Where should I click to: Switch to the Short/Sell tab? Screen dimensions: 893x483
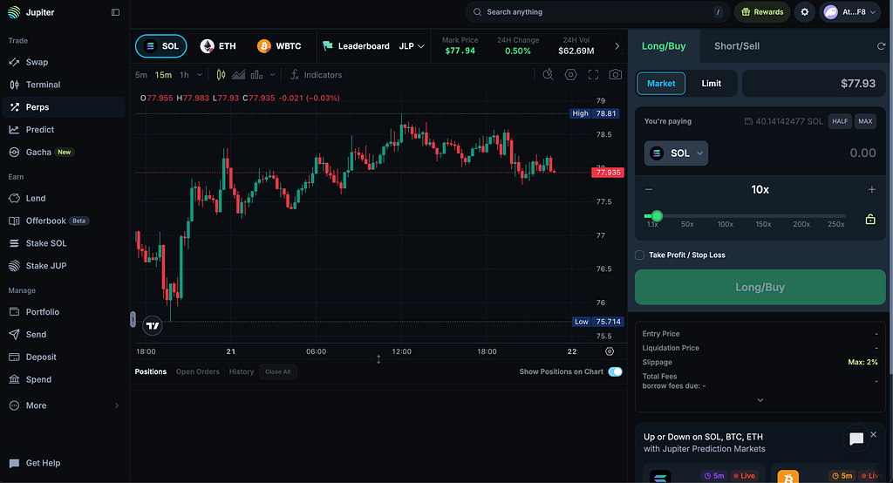pyautogui.click(x=736, y=46)
